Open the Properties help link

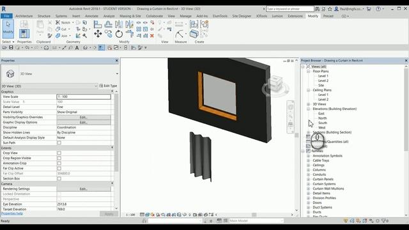12,213
